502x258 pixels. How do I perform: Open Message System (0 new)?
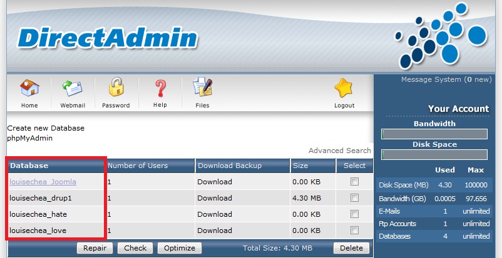tap(446, 79)
